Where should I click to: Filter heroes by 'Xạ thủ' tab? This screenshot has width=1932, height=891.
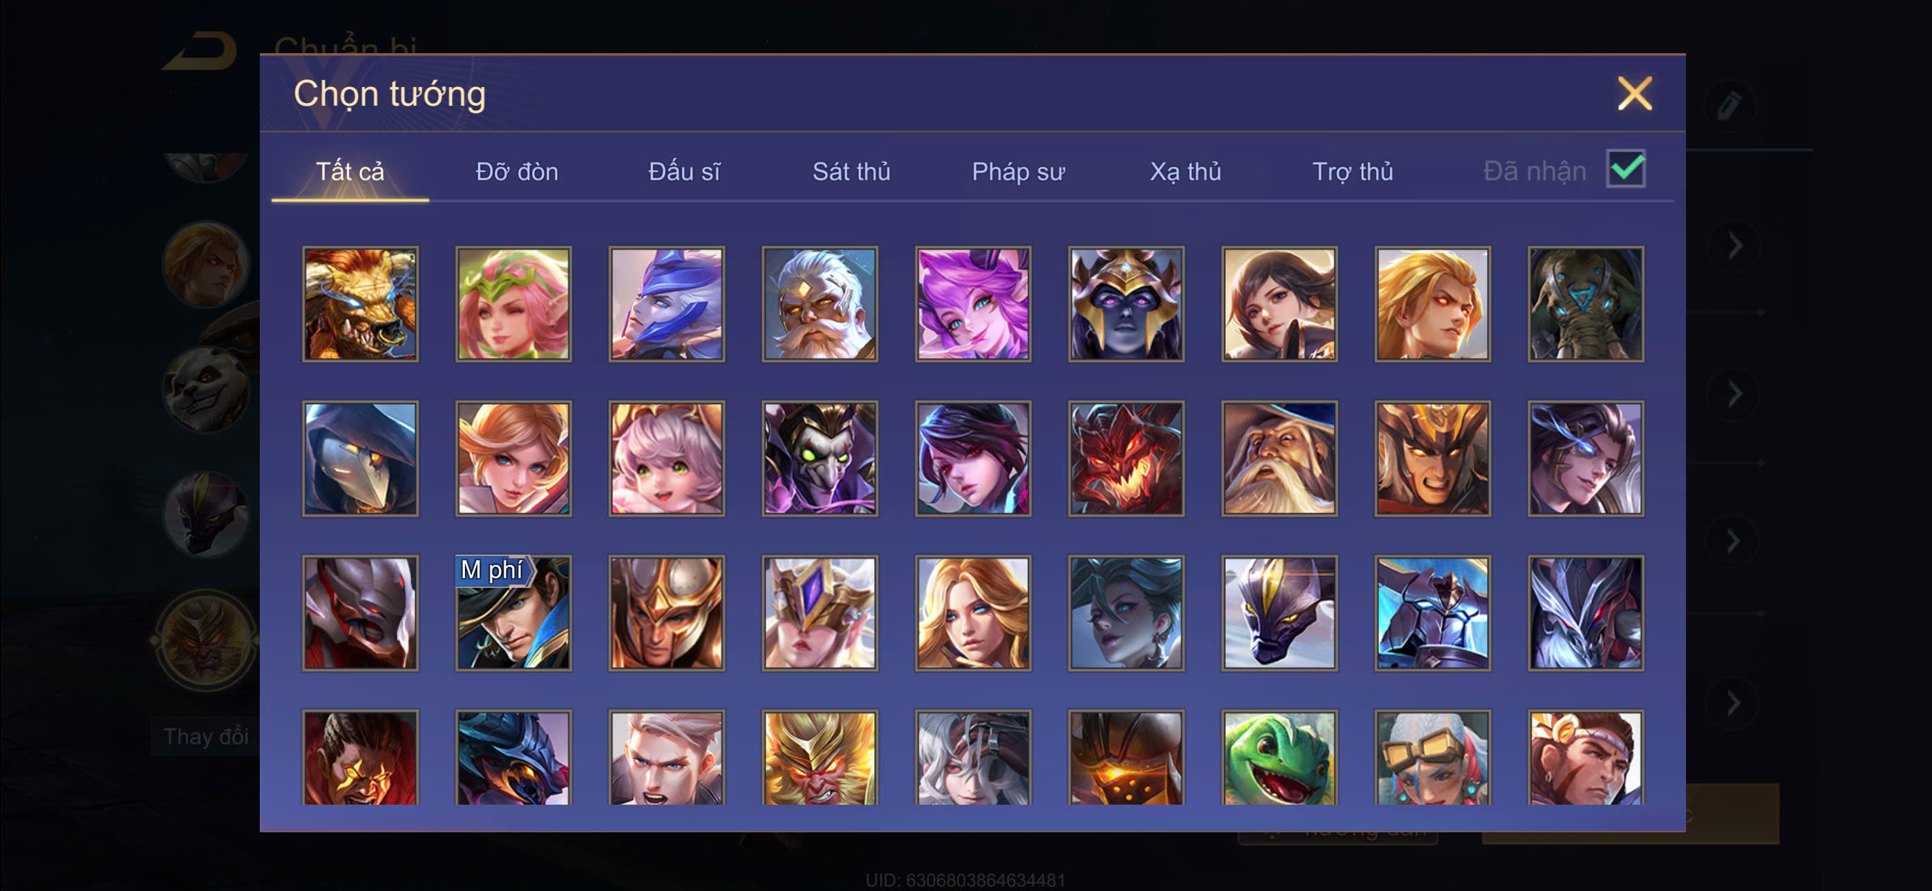(1185, 172)
